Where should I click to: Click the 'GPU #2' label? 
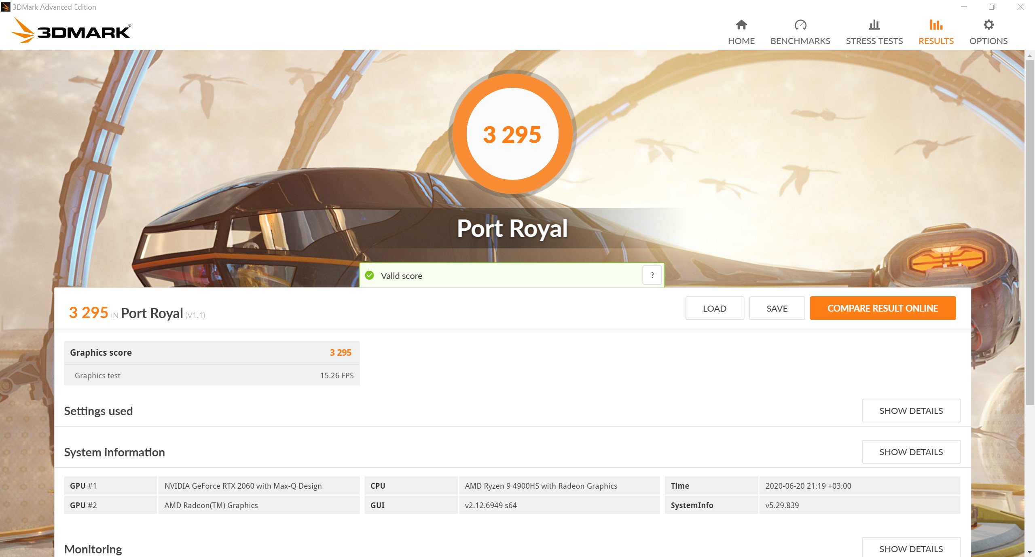click(83, 505)
